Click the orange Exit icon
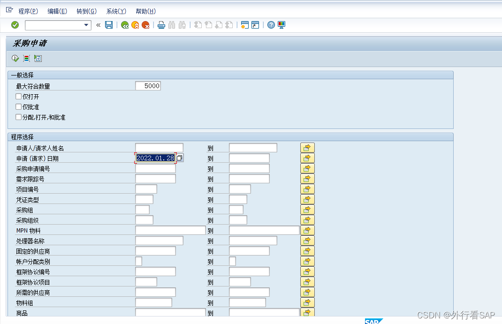This screenshot has height=324, width=502. 135,25
